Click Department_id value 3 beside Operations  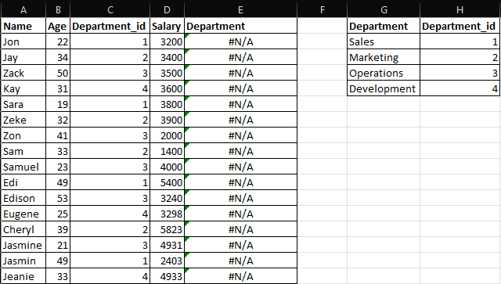tap(460, 73)
